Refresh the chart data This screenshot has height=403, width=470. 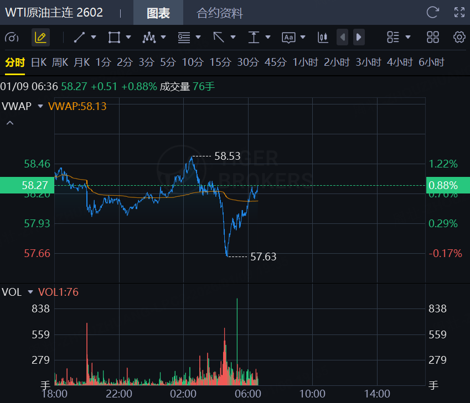click(433, 12)
